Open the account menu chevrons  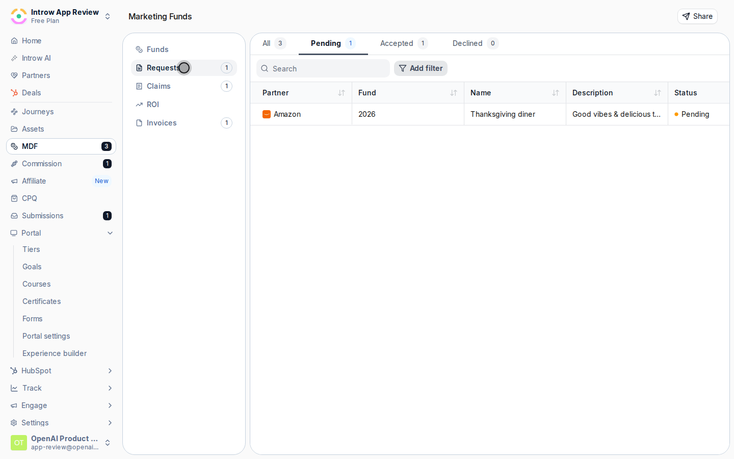pos(108,443)
